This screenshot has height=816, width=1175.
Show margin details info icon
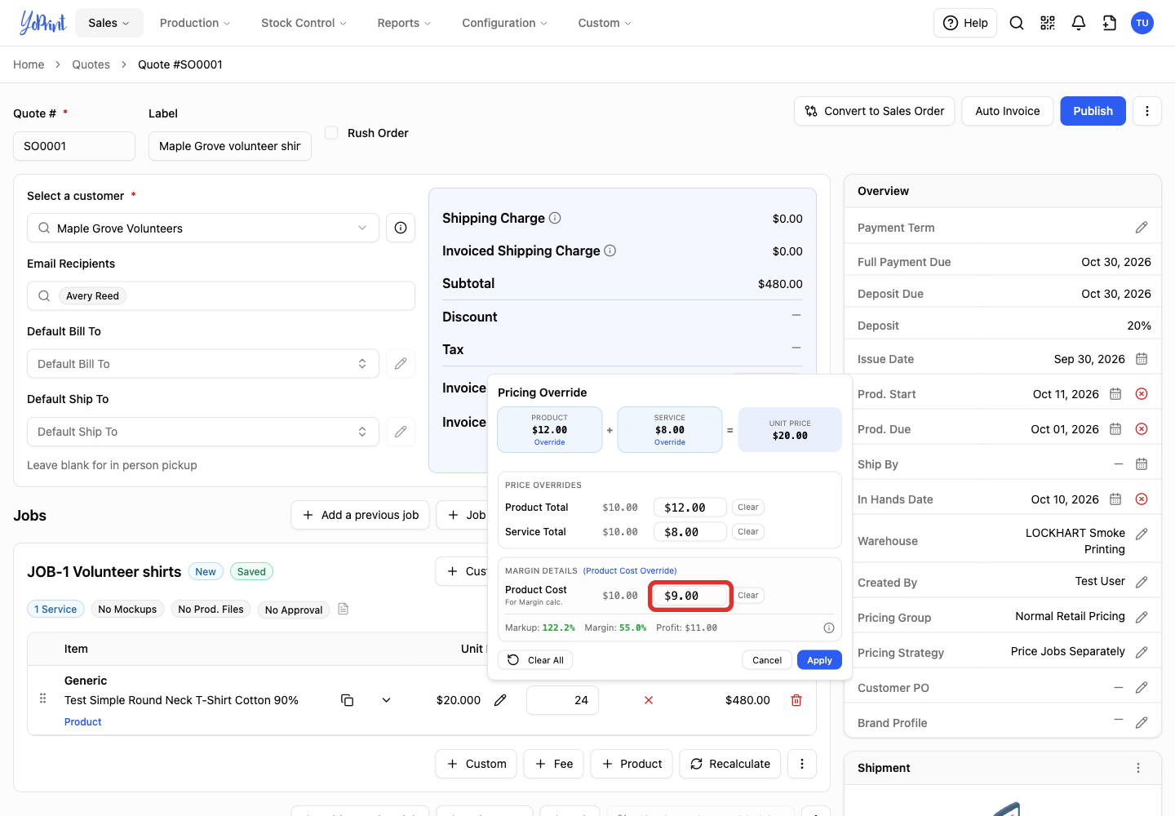pyautogui.click(x=829, y=628)
